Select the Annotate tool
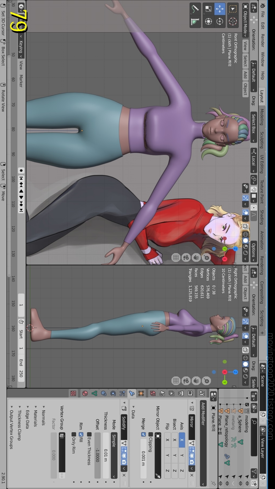275x489 pixels. [195, 9]
